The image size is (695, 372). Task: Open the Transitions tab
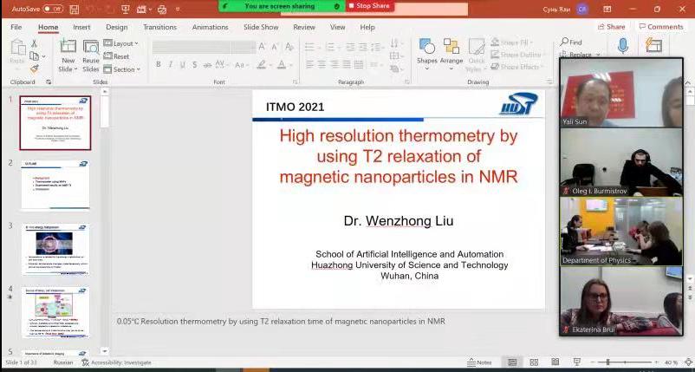[x=159, y=27]
